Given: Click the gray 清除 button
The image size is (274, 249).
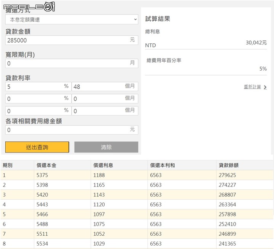Looking at the screenshot, I should pyautogui.click(x=106, y=147).
